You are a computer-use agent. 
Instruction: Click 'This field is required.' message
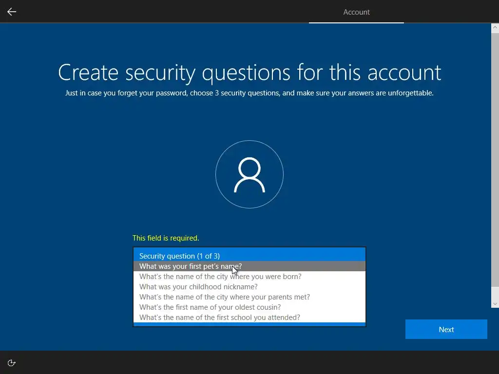(166, 238)
